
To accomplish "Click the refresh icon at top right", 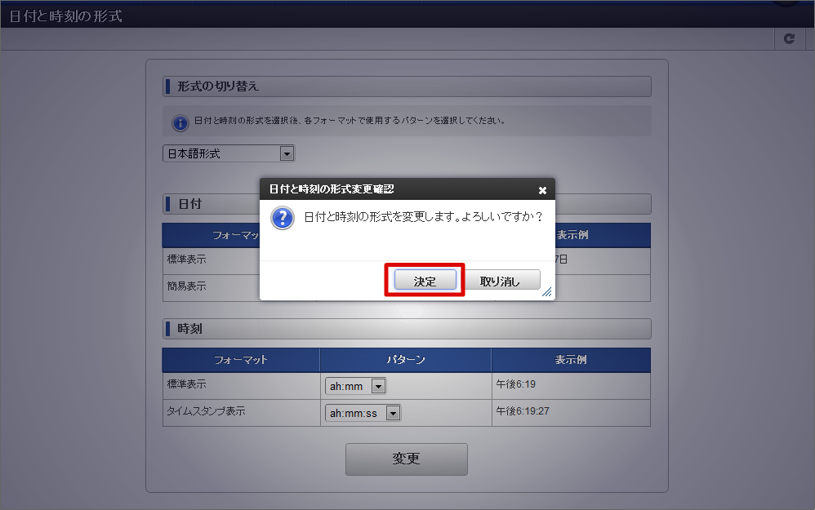I will [789, 38].
